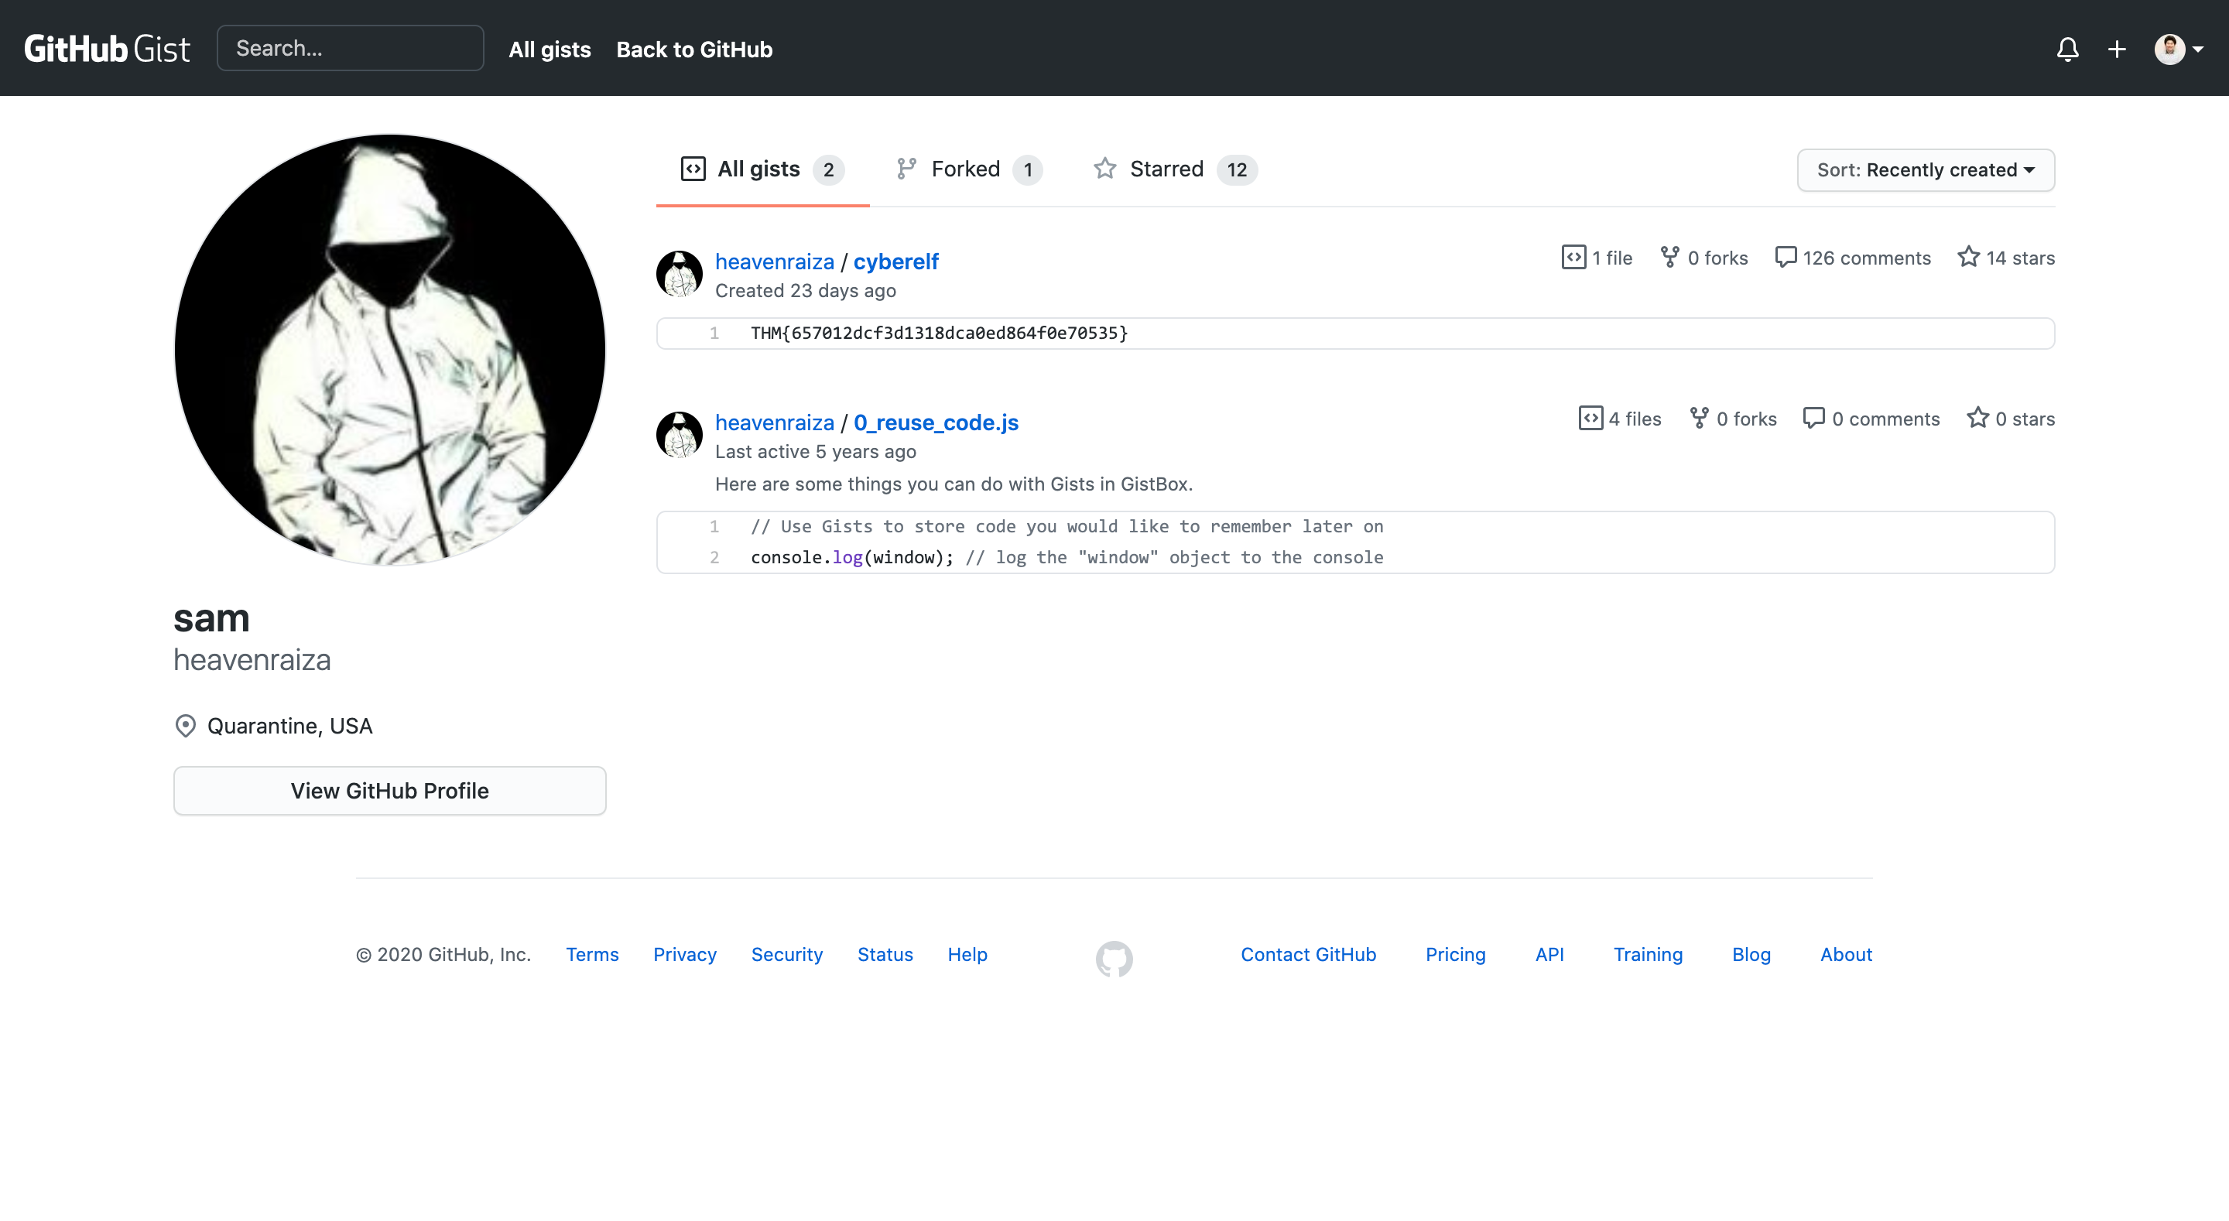Click the GitHub Octocat logo in footer

click(1114, 958)
